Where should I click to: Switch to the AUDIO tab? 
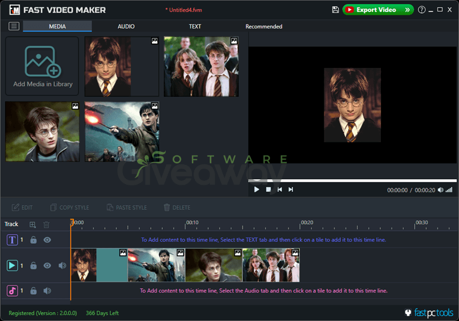point(126,26)
